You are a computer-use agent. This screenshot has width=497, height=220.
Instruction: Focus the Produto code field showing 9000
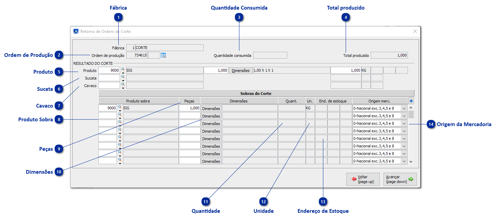point(109,70)
